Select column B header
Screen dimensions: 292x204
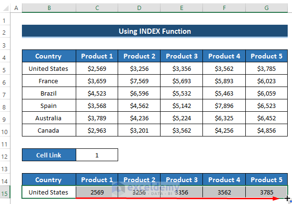click(x=48, y=9)
